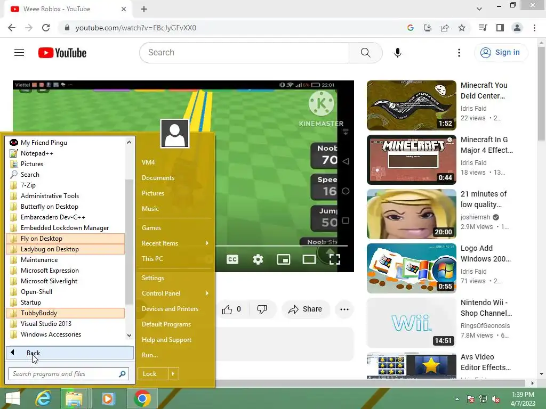Reload the page
The width and height of the screenshot is (546, 409).
[x=46, y=28]
